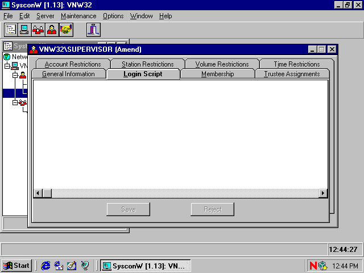Screen dimensions: 364x273
Task: Collapse the groups tree node
Action: click(15, 102)
